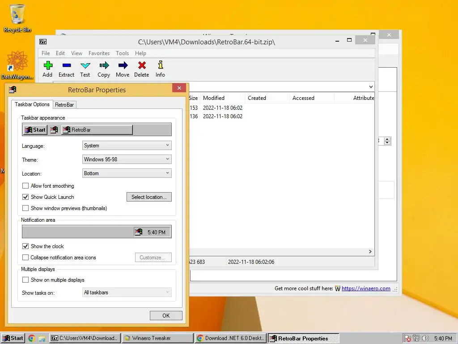Image resolution: width=458 pixels, height=344 pixels.
Task: Uncheck Show the clock
Action: (x=25, y=246)
